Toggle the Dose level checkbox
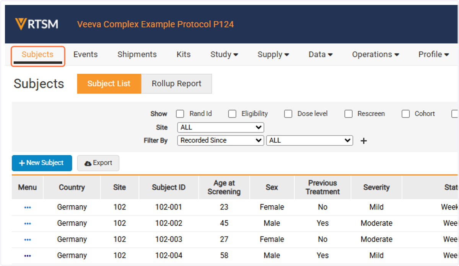The width and height of the screenshot is (459, 266). tap(288, 114)
